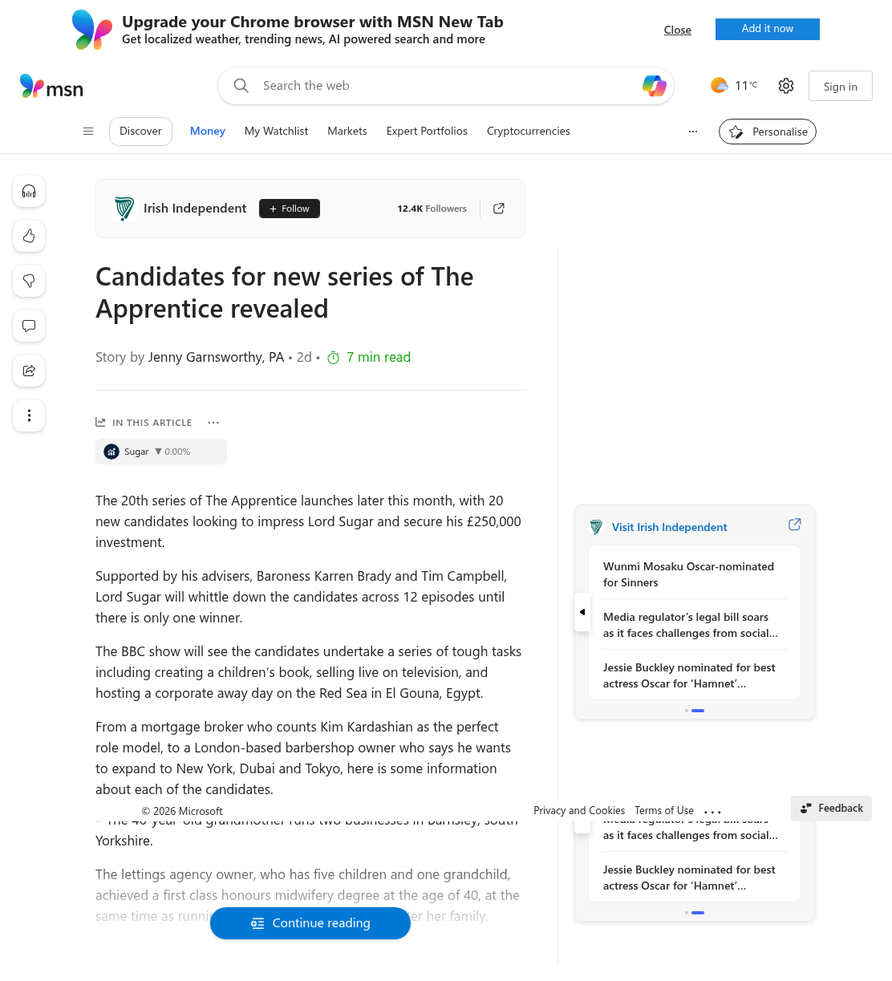This screenshot has width=892, height=981.
Task: Select the second carousel page indicator
Action: point(698,711)
